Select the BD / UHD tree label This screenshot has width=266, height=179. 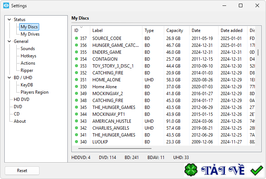pyautogui.click(x=23, y=78)
